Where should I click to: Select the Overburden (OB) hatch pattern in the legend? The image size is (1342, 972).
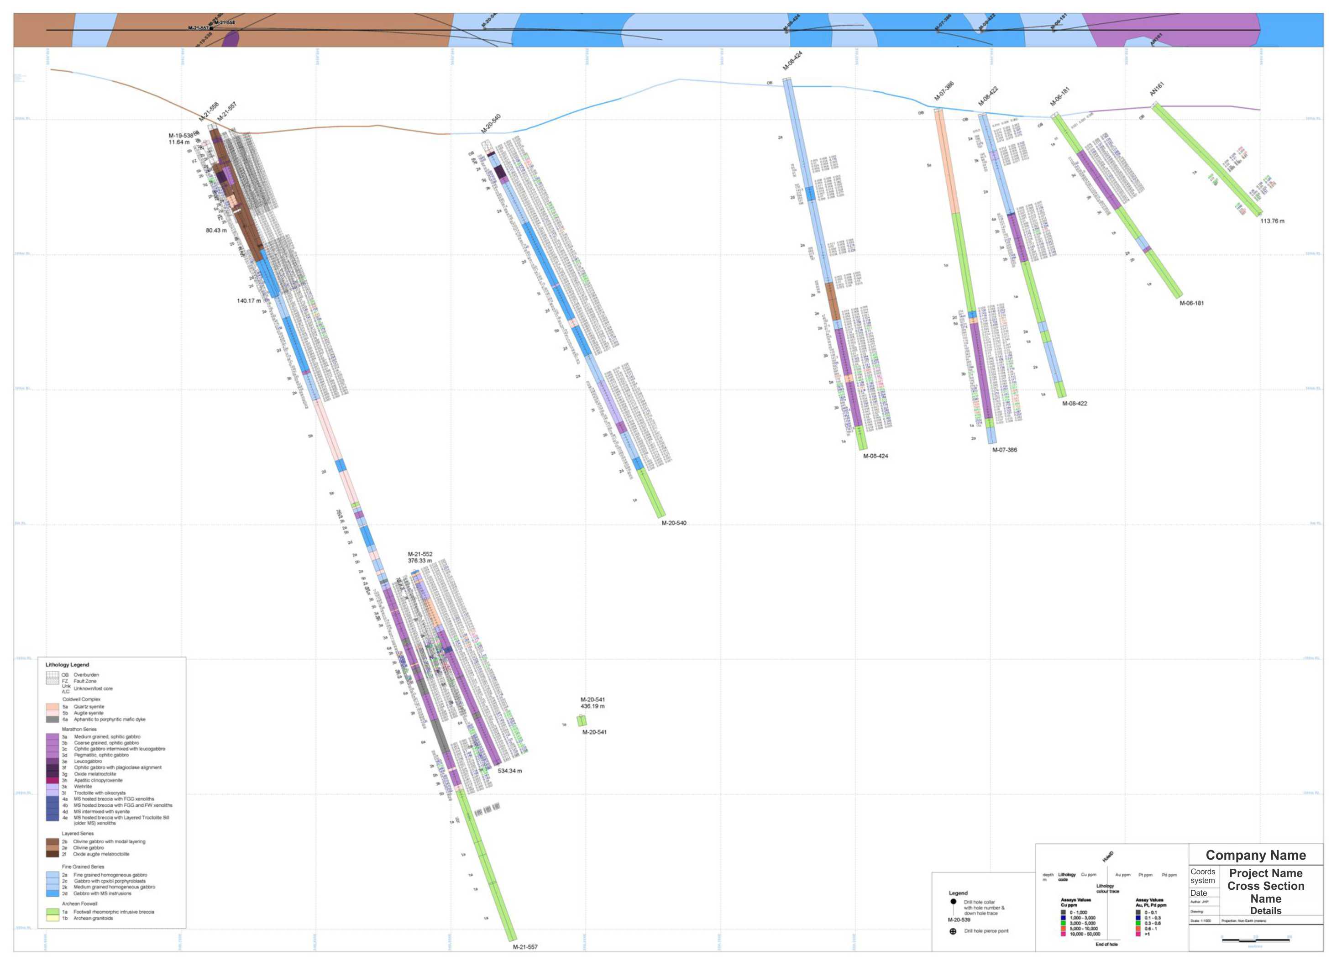(52, 675)
